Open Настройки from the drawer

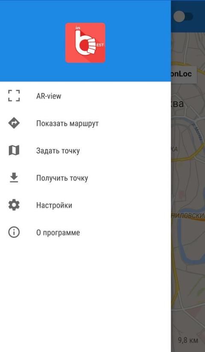click(85, 205)
